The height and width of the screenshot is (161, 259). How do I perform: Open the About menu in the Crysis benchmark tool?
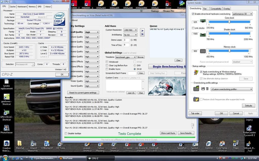(75, 20)
